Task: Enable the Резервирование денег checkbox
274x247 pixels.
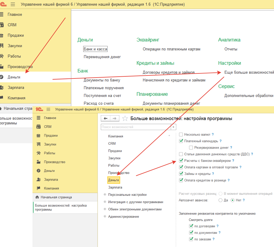Action: tap(191, 148)
